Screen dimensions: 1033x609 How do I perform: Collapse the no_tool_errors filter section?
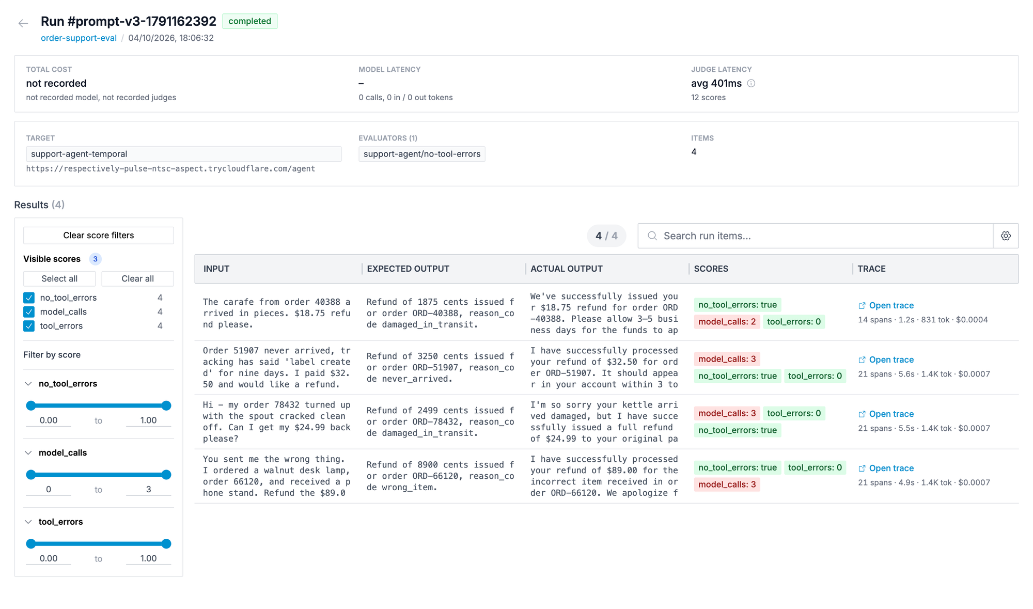click(28, 383)
